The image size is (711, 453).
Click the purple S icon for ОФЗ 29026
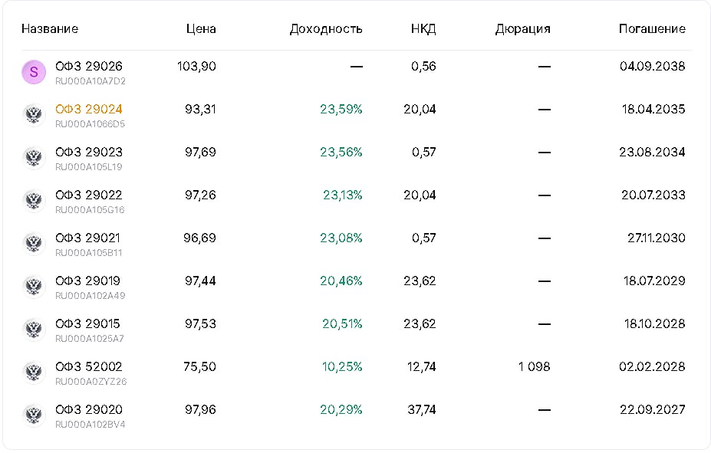34,72
